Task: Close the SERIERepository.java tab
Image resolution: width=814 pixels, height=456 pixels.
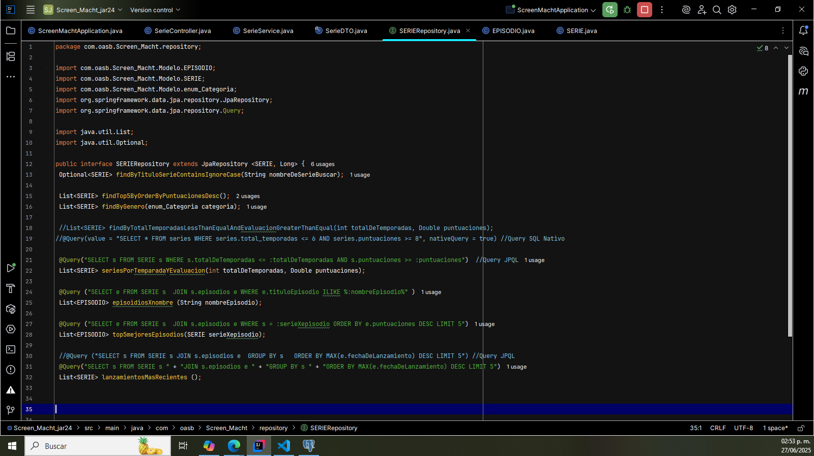Action: coord(468,30)
